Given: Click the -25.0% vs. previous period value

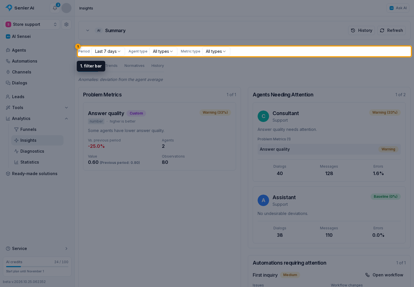Looking at the screenshot, I should (96, 146).
